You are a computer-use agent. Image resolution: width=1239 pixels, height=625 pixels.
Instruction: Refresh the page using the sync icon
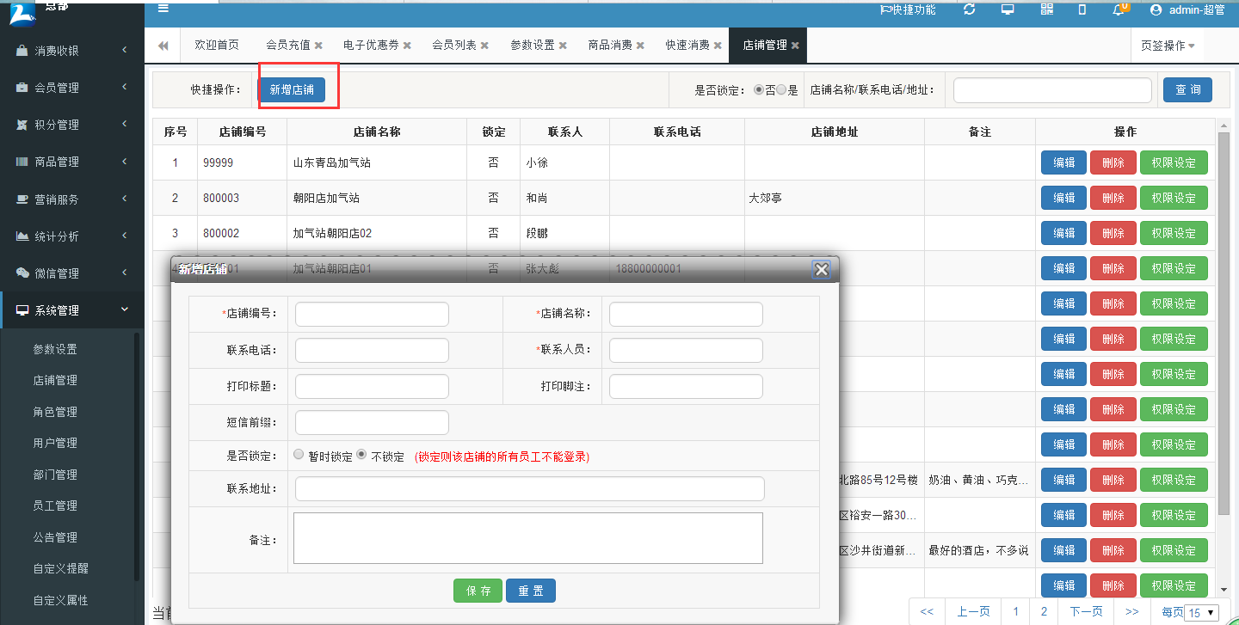971,10
